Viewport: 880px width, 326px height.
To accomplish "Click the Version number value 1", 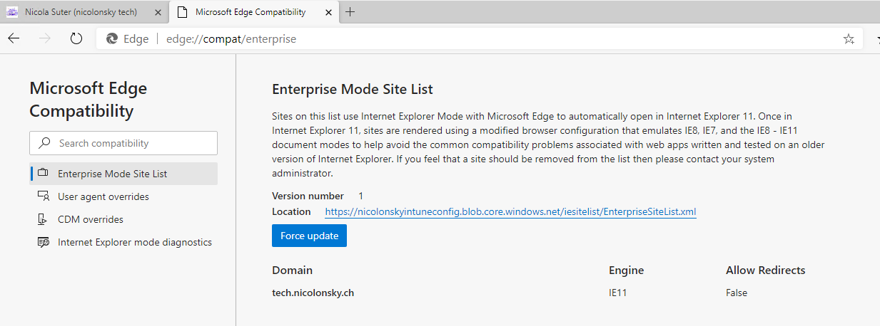I will (x=360, y=196).
